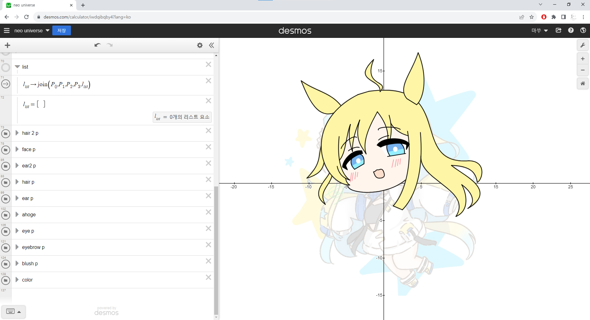Delete the ahoge folder
The width and height of the screenshot is (590, 320).
(208, 212)
